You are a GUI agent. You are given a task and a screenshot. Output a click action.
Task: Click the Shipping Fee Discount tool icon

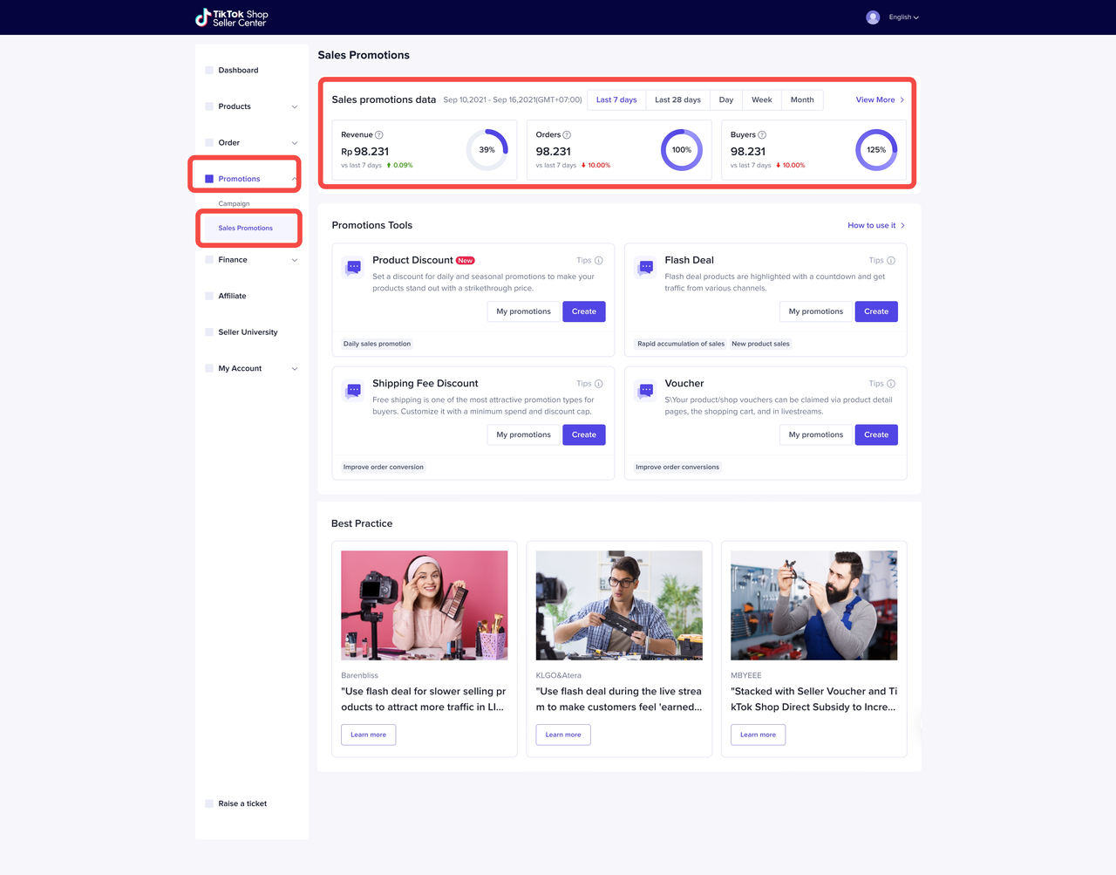point(354,390)
